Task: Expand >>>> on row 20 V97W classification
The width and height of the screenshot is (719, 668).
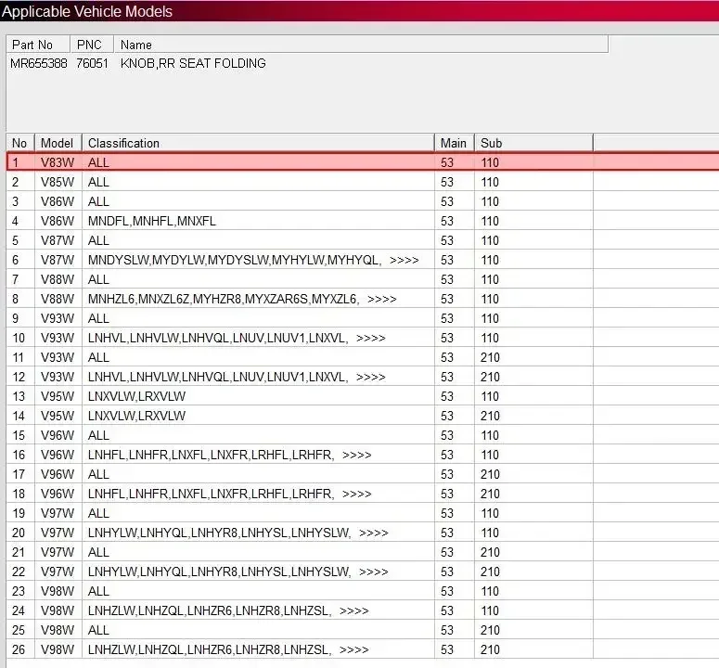Action: click(x=374, y=533)
